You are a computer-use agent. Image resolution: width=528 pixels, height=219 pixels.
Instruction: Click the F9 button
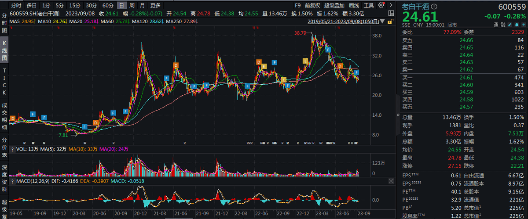pos(298,6)
